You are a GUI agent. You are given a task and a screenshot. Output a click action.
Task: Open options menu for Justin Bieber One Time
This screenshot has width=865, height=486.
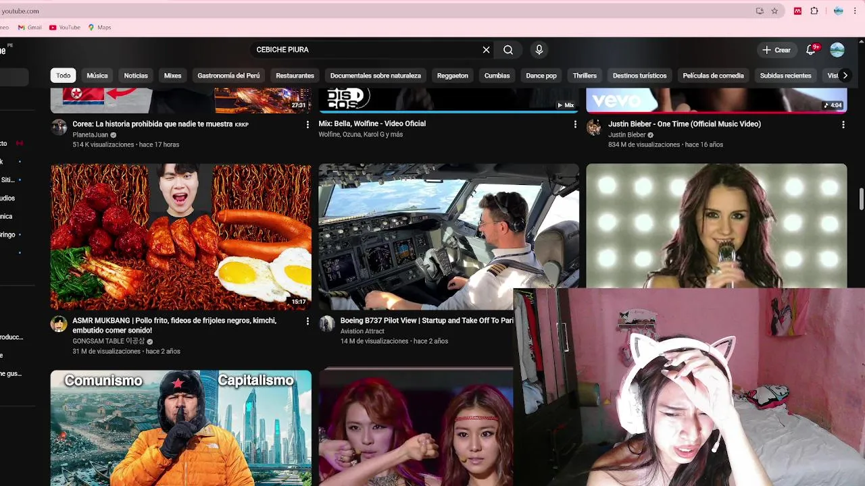843,124
